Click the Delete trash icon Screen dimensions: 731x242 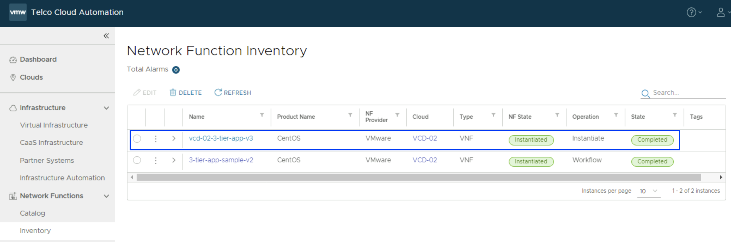172,92
